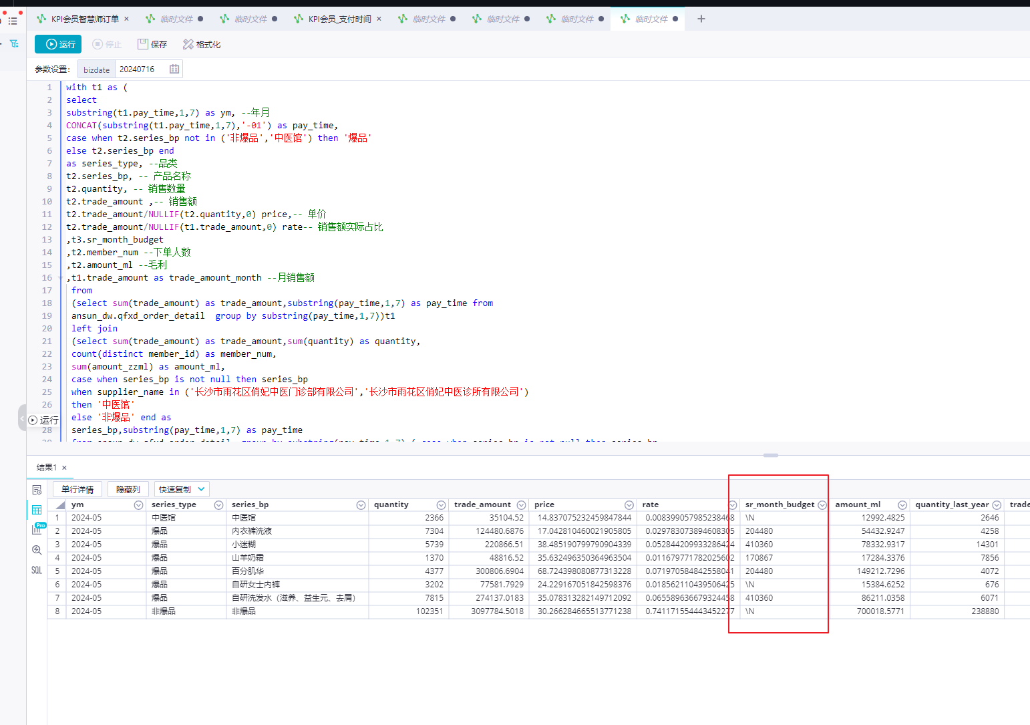Open the series_type column filter dropdown

(218, 505)
